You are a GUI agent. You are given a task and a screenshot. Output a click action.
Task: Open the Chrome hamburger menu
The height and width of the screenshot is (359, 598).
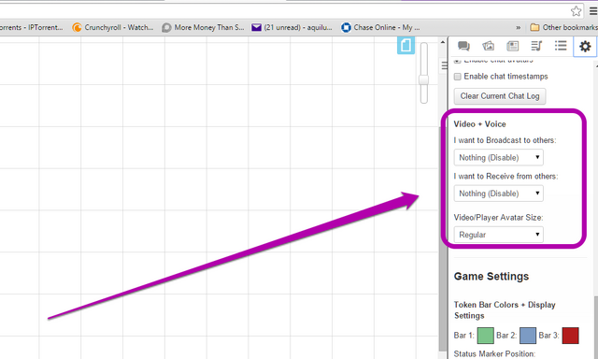pyautogui.click(x=593, y=11)
